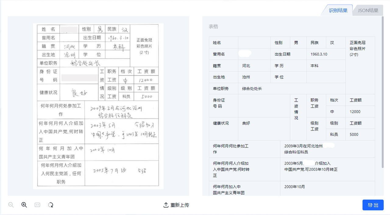
Task: Select the circular refresh icon in bottom toolbar
Action: [x=51, y=205]
